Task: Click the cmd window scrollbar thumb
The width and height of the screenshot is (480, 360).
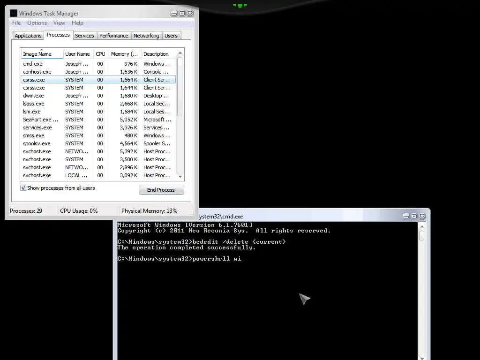Action: click(x=422, y=236)
